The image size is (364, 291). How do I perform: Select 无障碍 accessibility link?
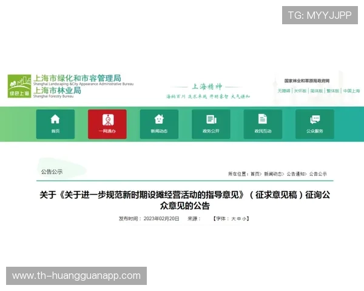tap(284, 91)
